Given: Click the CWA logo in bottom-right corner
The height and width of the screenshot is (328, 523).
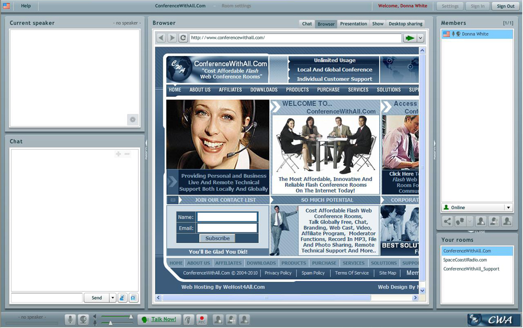Looking at the screenshot, I should click(x=494, y=320).
